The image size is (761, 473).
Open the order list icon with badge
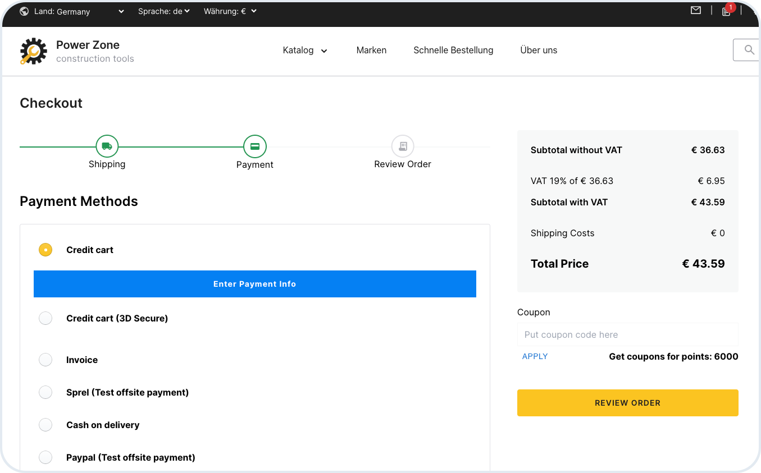(726, 11)
